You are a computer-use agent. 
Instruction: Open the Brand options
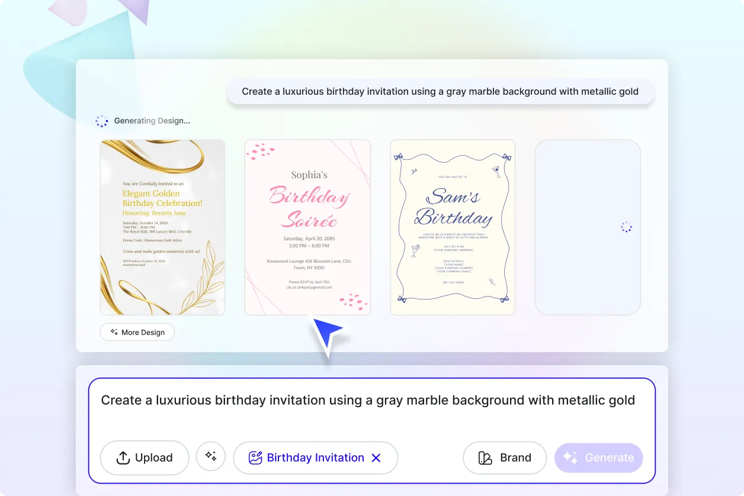[505, 457]
